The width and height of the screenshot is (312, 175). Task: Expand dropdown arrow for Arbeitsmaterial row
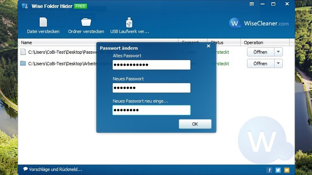click(x=278, y=63)
